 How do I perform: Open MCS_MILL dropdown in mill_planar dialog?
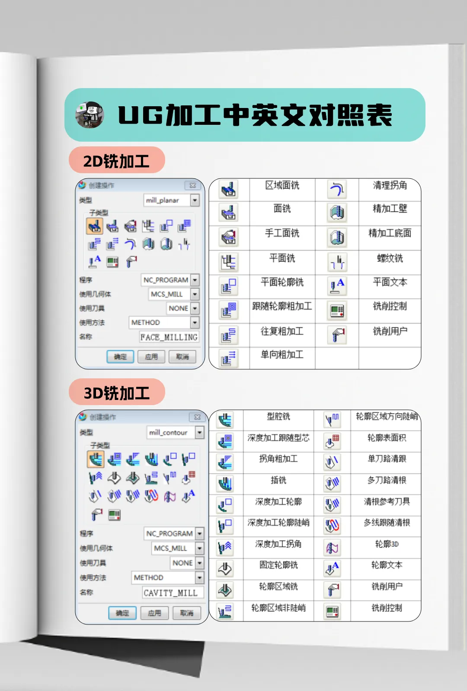195,294
